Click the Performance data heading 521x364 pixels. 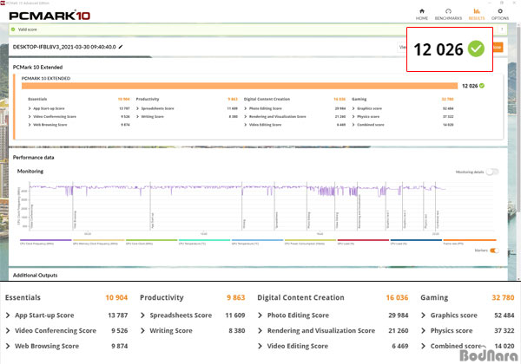(x=33, y=158)
